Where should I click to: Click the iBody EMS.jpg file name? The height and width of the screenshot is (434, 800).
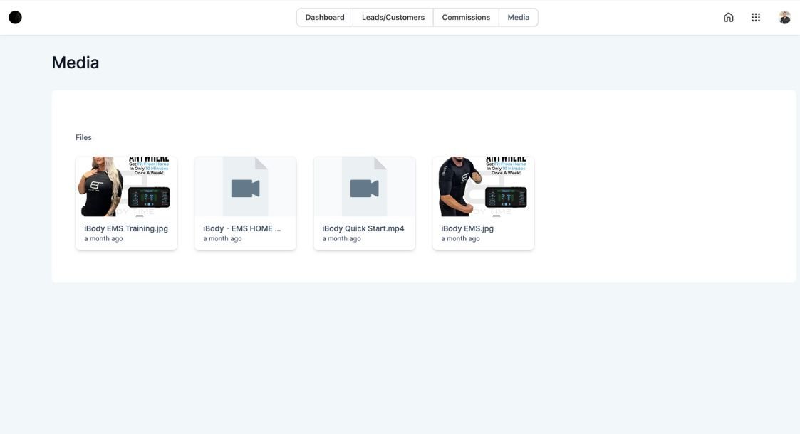point(467,228)
